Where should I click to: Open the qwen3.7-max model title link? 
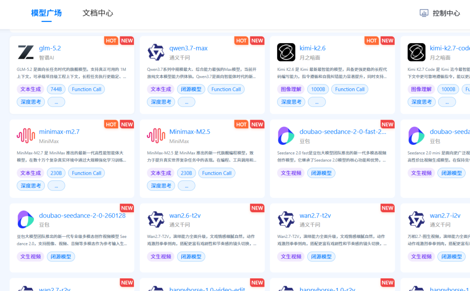tap(188, 48)
